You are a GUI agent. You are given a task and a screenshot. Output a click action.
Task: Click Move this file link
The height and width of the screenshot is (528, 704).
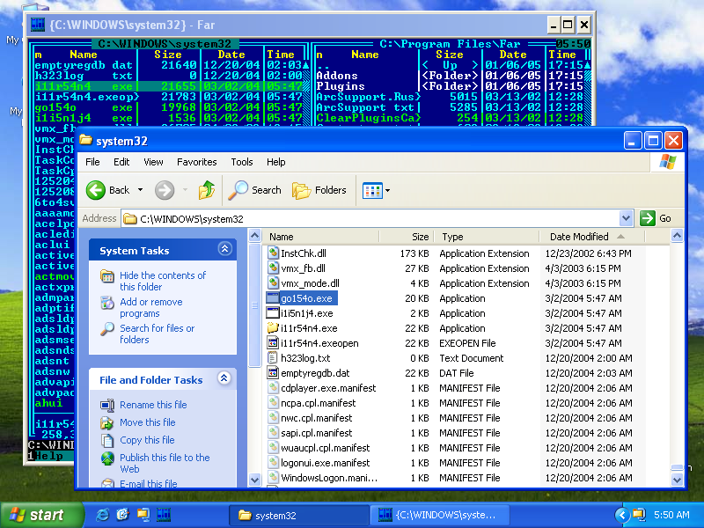(147, 422)
